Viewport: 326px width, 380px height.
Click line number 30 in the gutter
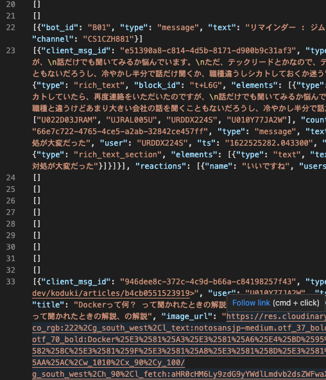11,247
